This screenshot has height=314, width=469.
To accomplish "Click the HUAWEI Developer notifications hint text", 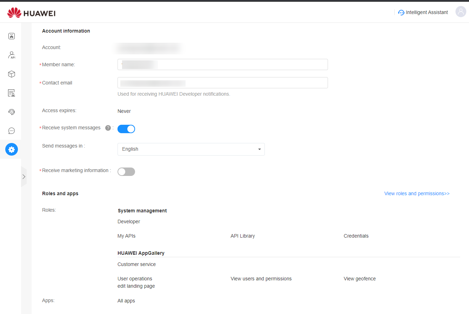I will 174,94.
